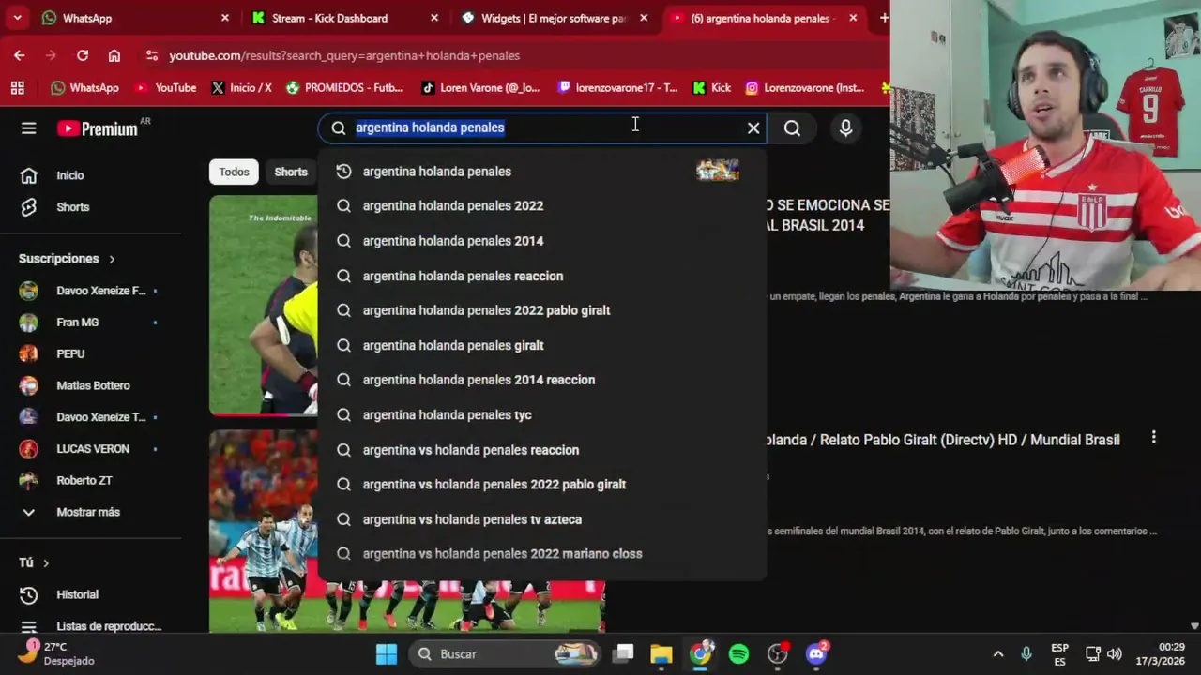Open the PROMIEDOS bookmark

pyautogui.click(x=344, y=87)
